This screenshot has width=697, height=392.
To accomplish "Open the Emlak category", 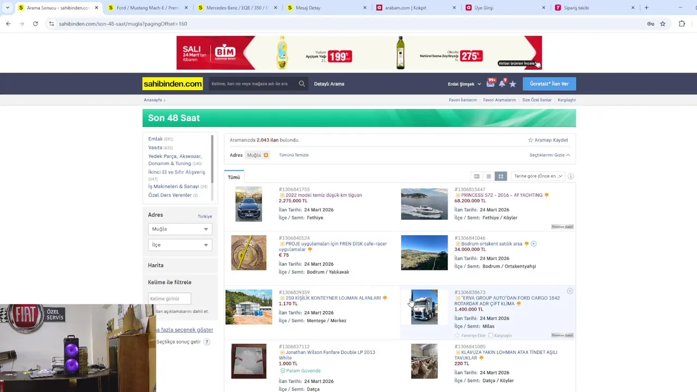I will (x=155, y=139).
